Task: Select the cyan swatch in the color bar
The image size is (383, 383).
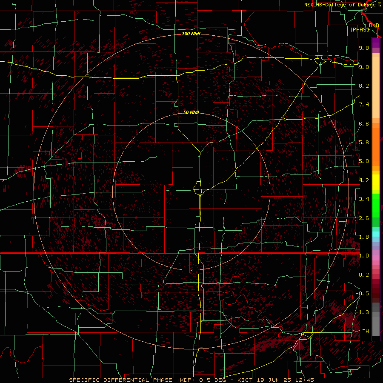Action: click(376, 234)
